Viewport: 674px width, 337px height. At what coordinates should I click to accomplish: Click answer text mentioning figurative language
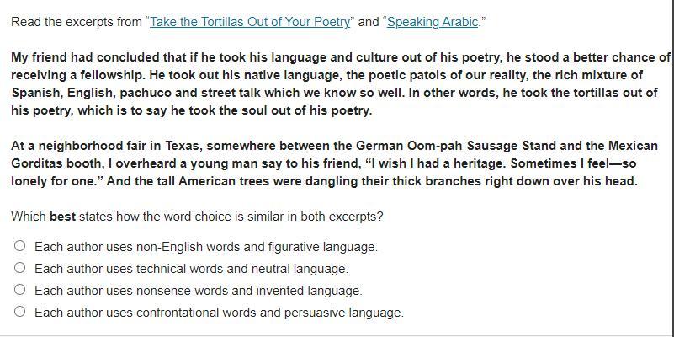(206, 247)
